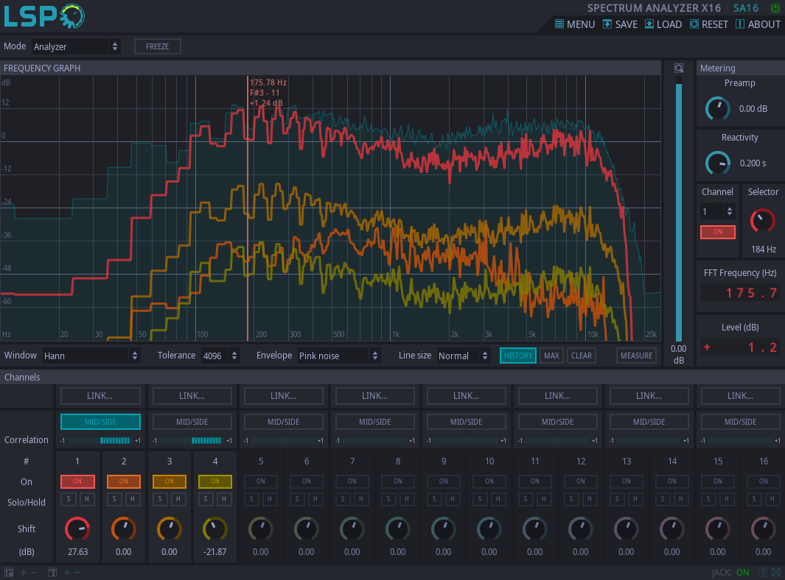785x580 pixels.
Task: Disable MID/SIDE for channels 1 and 2
Action: click(101, 422)
